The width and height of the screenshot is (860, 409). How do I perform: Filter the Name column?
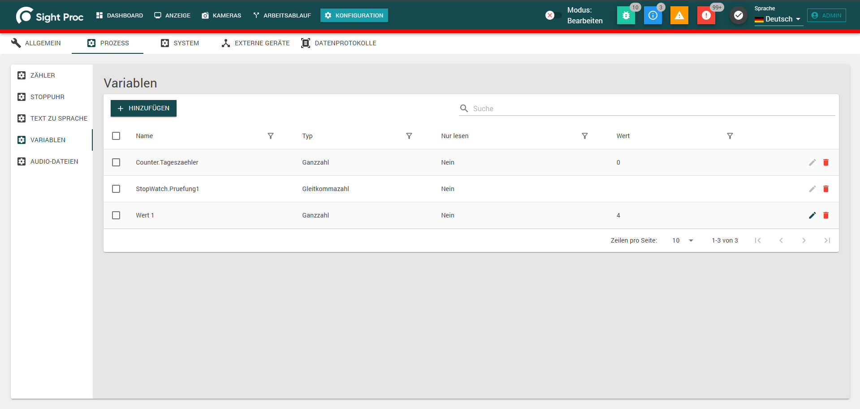(271, 136)
